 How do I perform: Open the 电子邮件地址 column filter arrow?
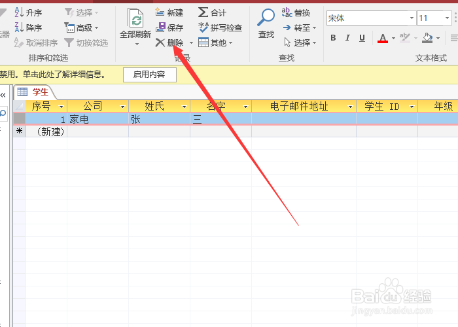point(350,107)
